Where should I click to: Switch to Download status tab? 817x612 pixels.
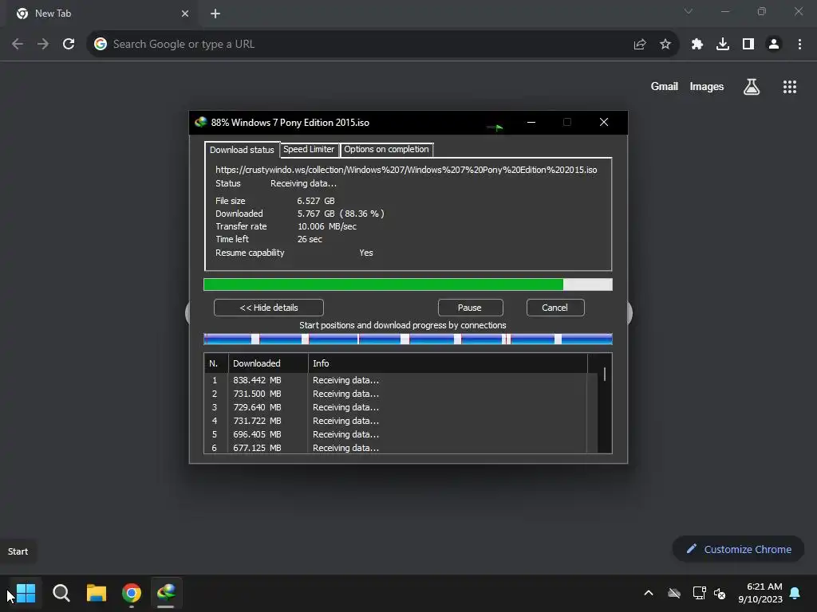tap(242, 150)
